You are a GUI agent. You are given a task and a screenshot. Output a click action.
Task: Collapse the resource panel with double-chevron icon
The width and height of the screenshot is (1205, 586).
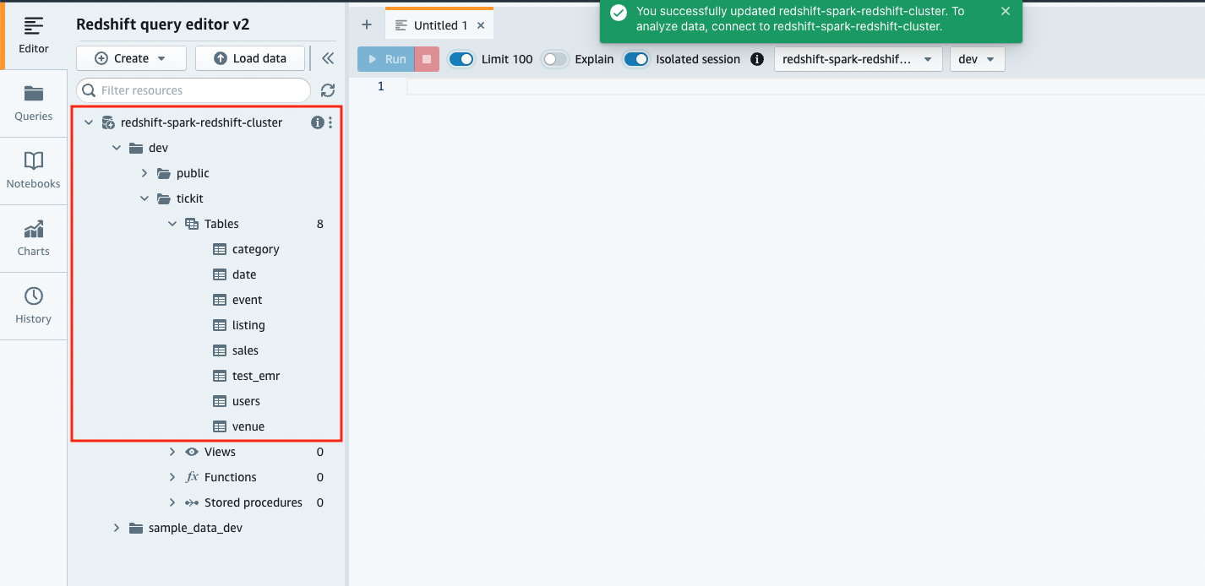(328, 58)
